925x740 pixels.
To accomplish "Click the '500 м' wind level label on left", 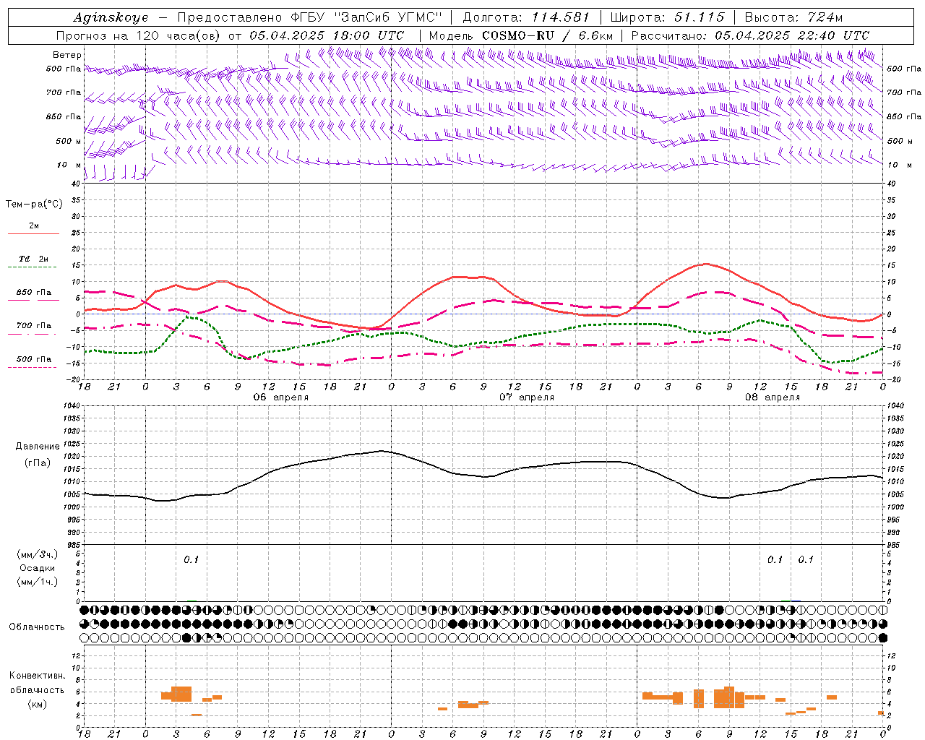I will tap(69, 141).
